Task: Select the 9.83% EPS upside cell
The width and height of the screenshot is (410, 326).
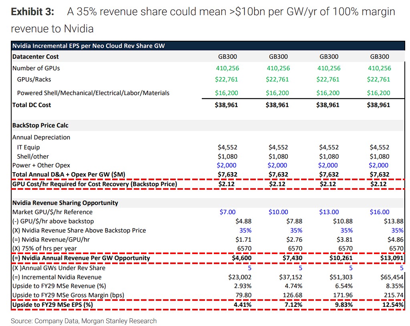Action: pos(344,305)
